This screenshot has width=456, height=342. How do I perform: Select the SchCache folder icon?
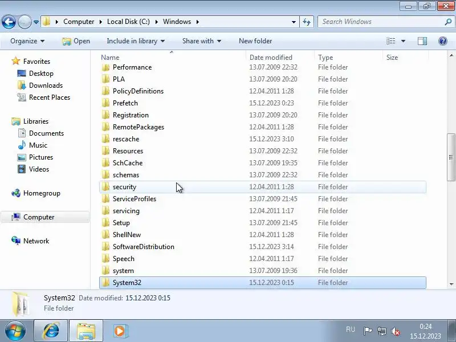105,162
